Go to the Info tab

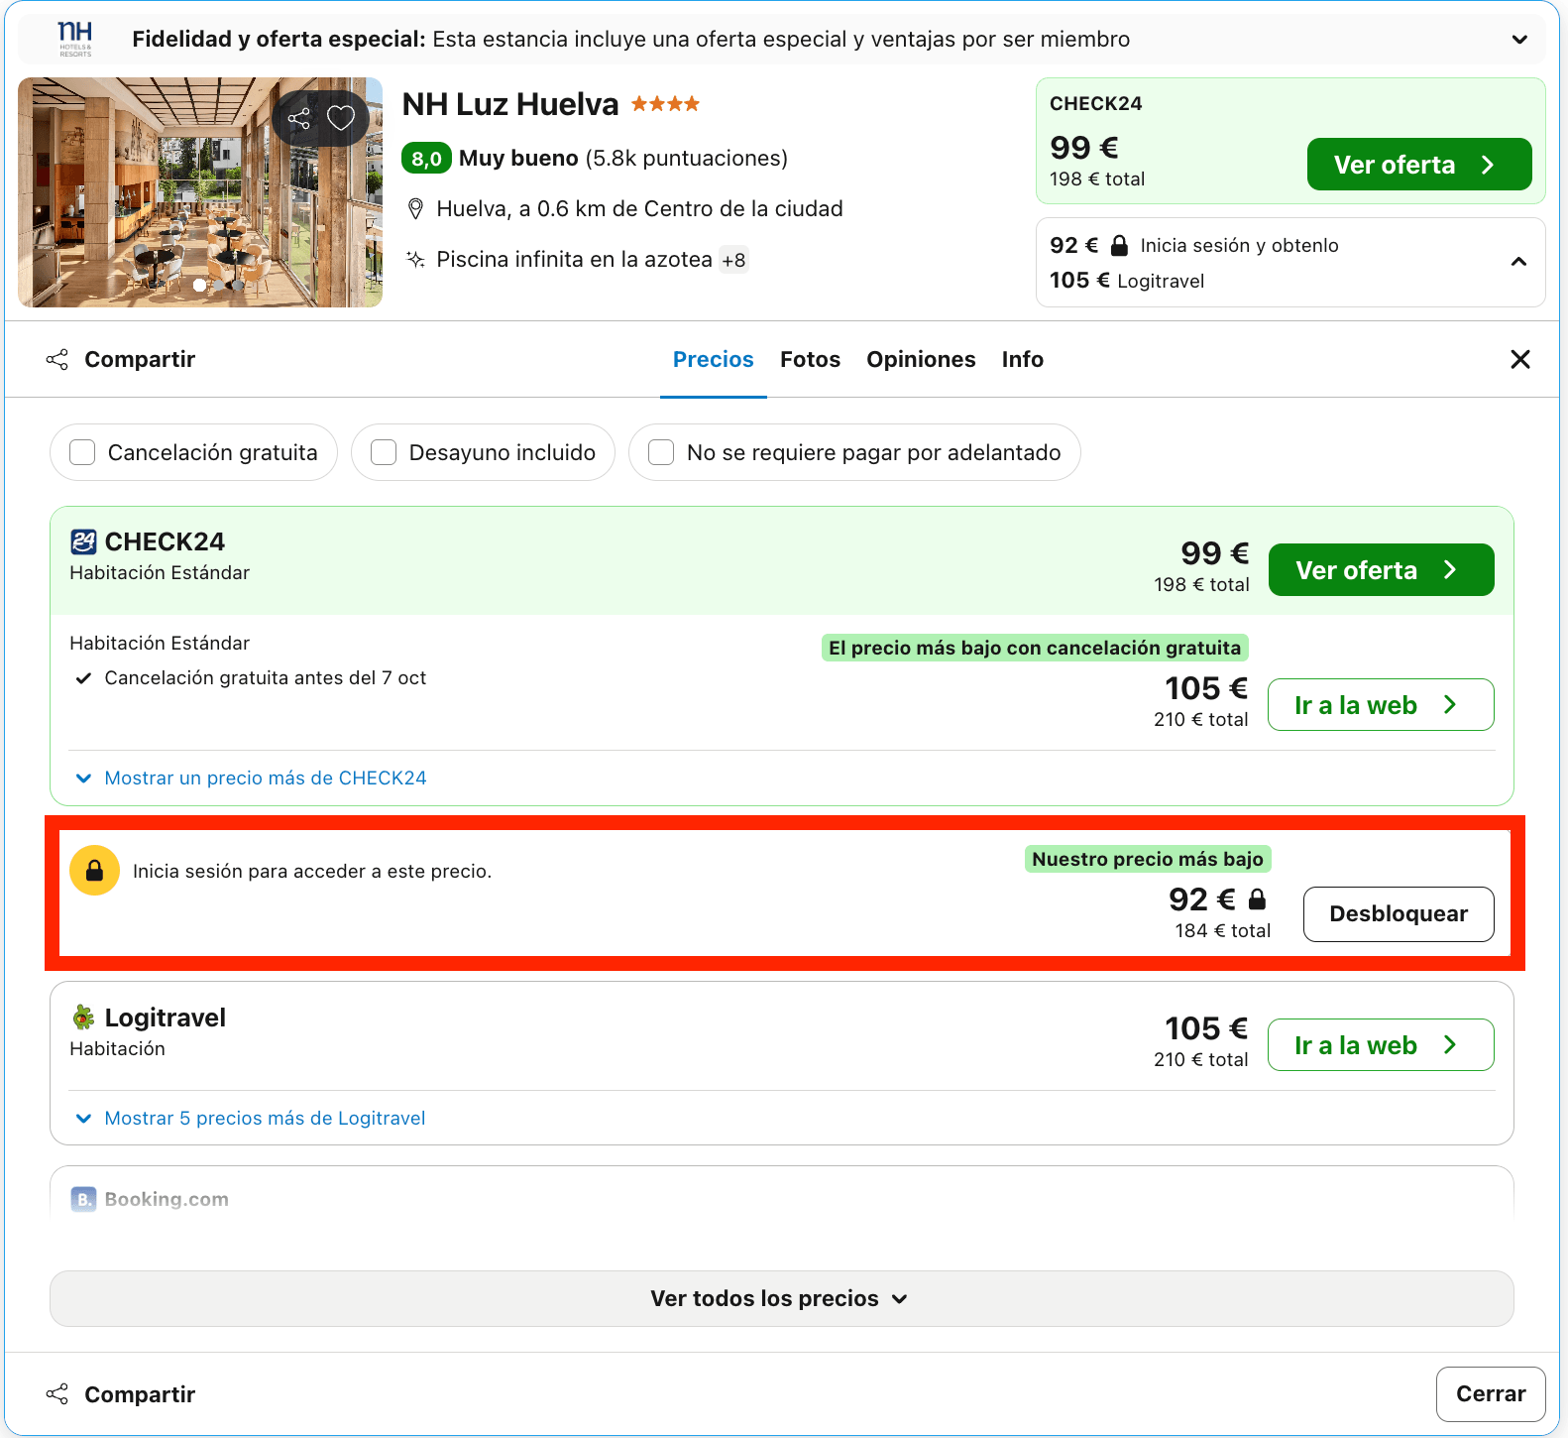(x=1022, y=359)
